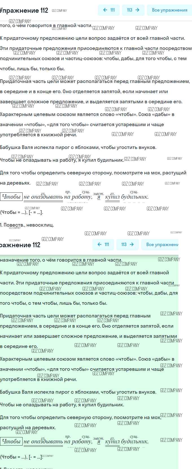The width and height of the screenshot is (192, 469).
Task: Open 'Все упражнения' in the top header
Action: [x=169, y=10]
